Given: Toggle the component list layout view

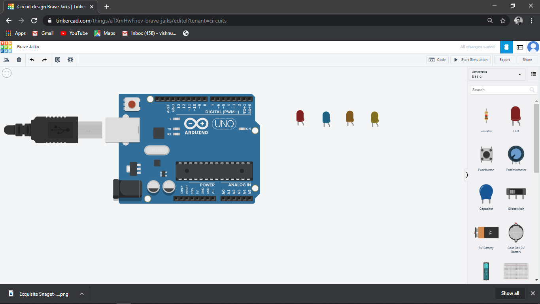Looking at the screenshot, I should coord(533,74).
